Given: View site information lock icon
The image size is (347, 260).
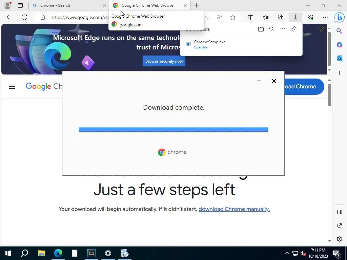Looking at the screenshot, I should click(43, 17).
